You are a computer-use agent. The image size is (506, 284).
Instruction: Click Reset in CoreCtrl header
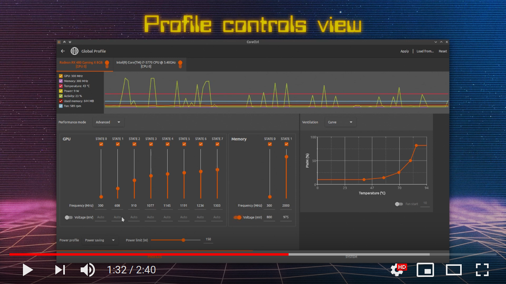(x=443, y=51)
